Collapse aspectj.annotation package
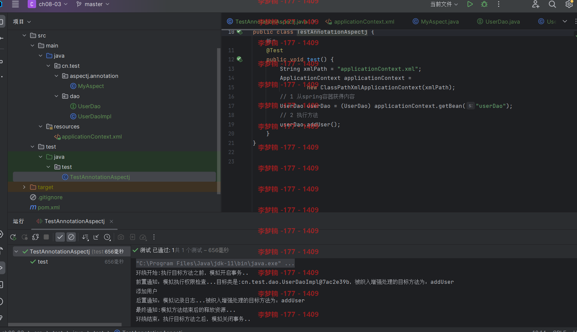The width and height of the screenshot is (577, 332). click(x=56, y=76)
